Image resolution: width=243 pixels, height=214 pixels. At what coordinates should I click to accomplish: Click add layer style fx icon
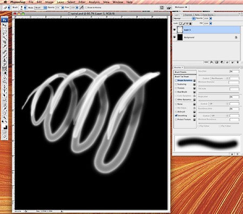click(x=212, y=62)
